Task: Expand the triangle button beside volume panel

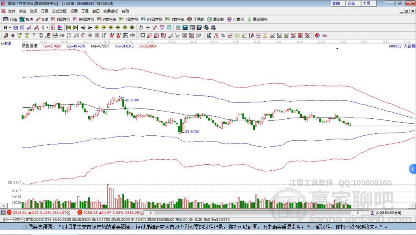Action: tap(4, 206)
